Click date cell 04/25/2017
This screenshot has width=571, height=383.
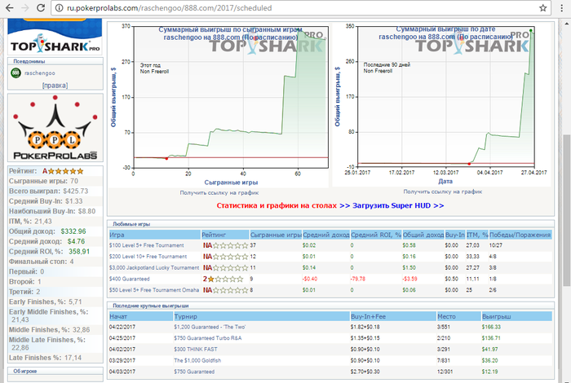click(122, 338)
